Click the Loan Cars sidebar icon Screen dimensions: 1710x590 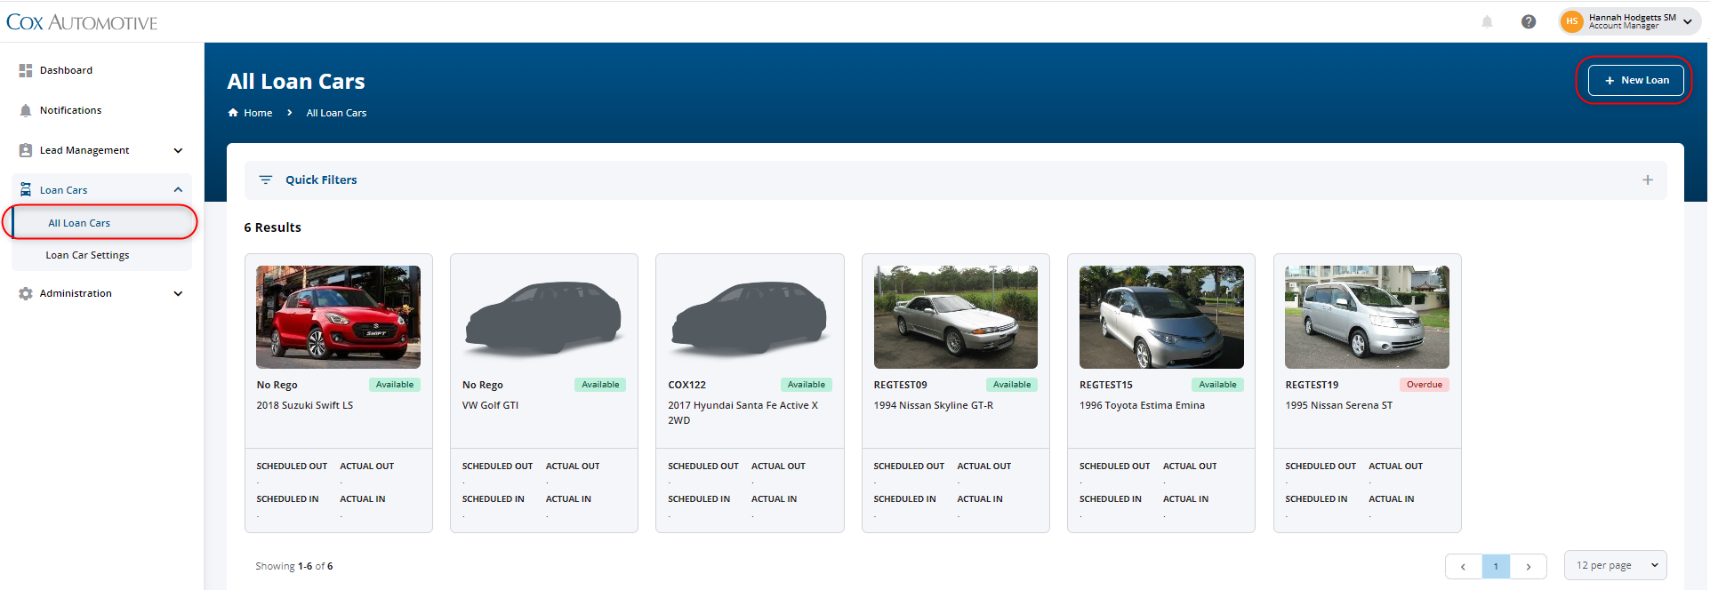tap(26, 189)
